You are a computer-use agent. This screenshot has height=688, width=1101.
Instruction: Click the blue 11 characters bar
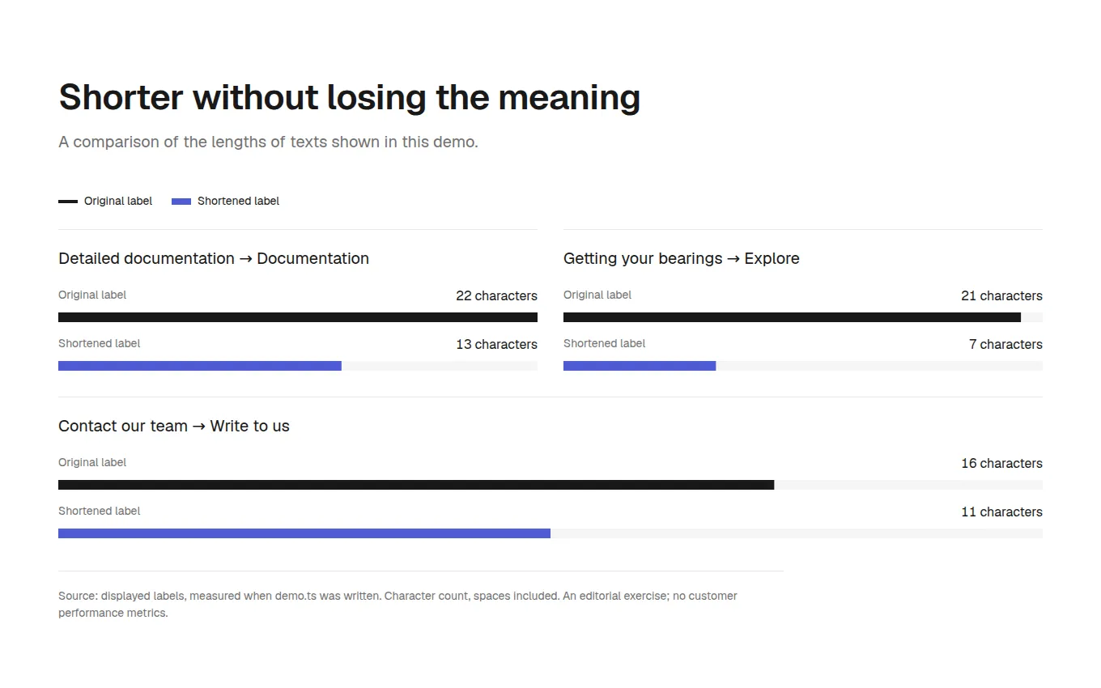coord(304,533)
